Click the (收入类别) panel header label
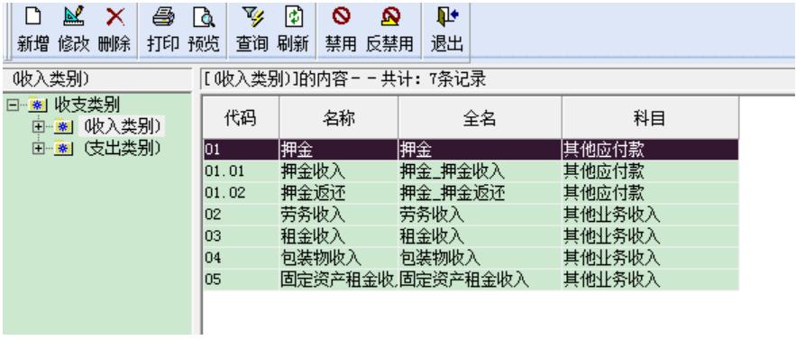Image resolution: width=796 pixels, height=340 pixels. tap(50, 79)
